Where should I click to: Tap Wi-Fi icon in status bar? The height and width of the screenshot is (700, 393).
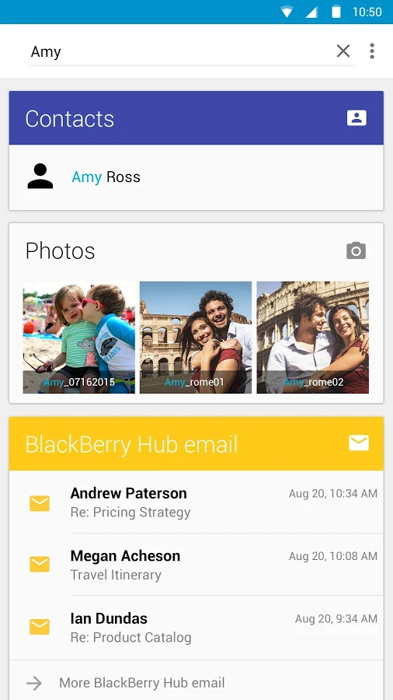[287, 12]
